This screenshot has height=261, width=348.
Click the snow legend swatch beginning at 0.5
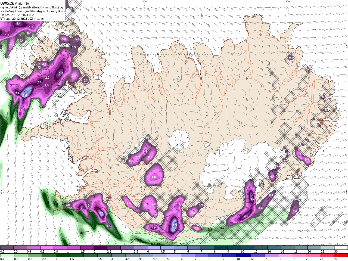pyautogui.click(x=47, y=248)
